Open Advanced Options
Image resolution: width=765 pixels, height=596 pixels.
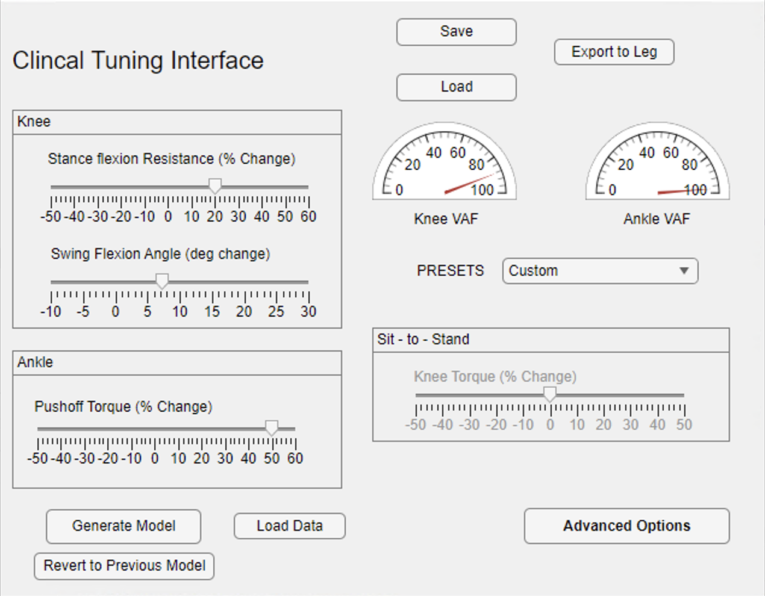[x=626, y=526]
